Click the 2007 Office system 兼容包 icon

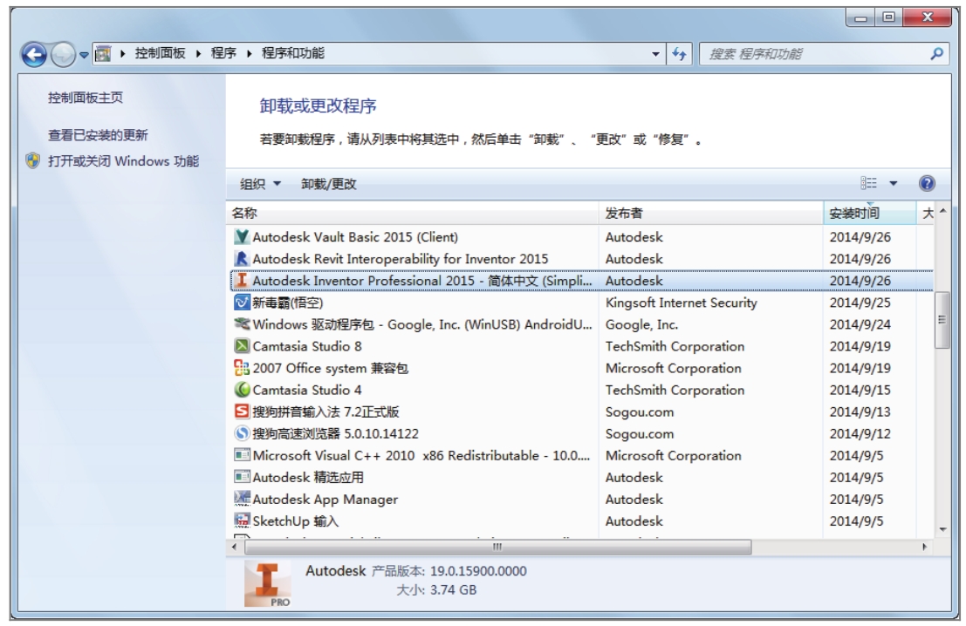242,368
